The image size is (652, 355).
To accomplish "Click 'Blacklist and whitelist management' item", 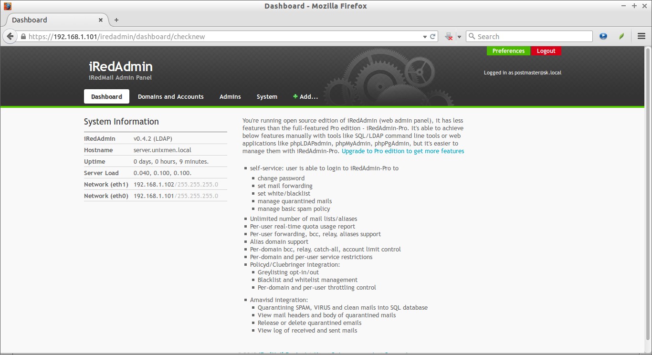I will tap(307, 280).
